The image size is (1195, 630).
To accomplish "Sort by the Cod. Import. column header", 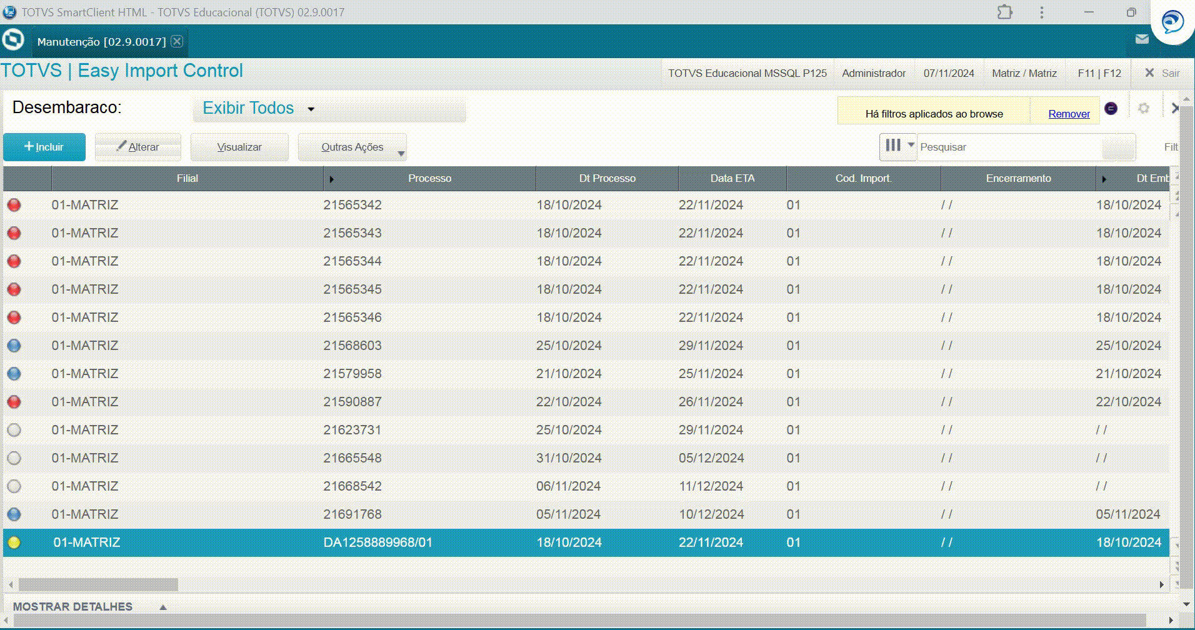I will point(864,179).
